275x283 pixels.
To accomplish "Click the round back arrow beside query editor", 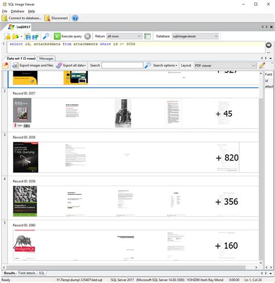I will (x=269, y=45).
